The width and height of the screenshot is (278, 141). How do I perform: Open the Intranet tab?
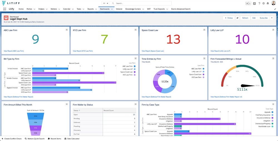[119, 9]
